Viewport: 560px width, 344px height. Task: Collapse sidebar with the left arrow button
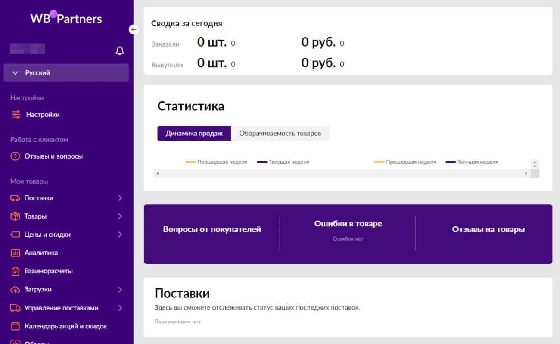pyautogui.click(x=134, y=29)
